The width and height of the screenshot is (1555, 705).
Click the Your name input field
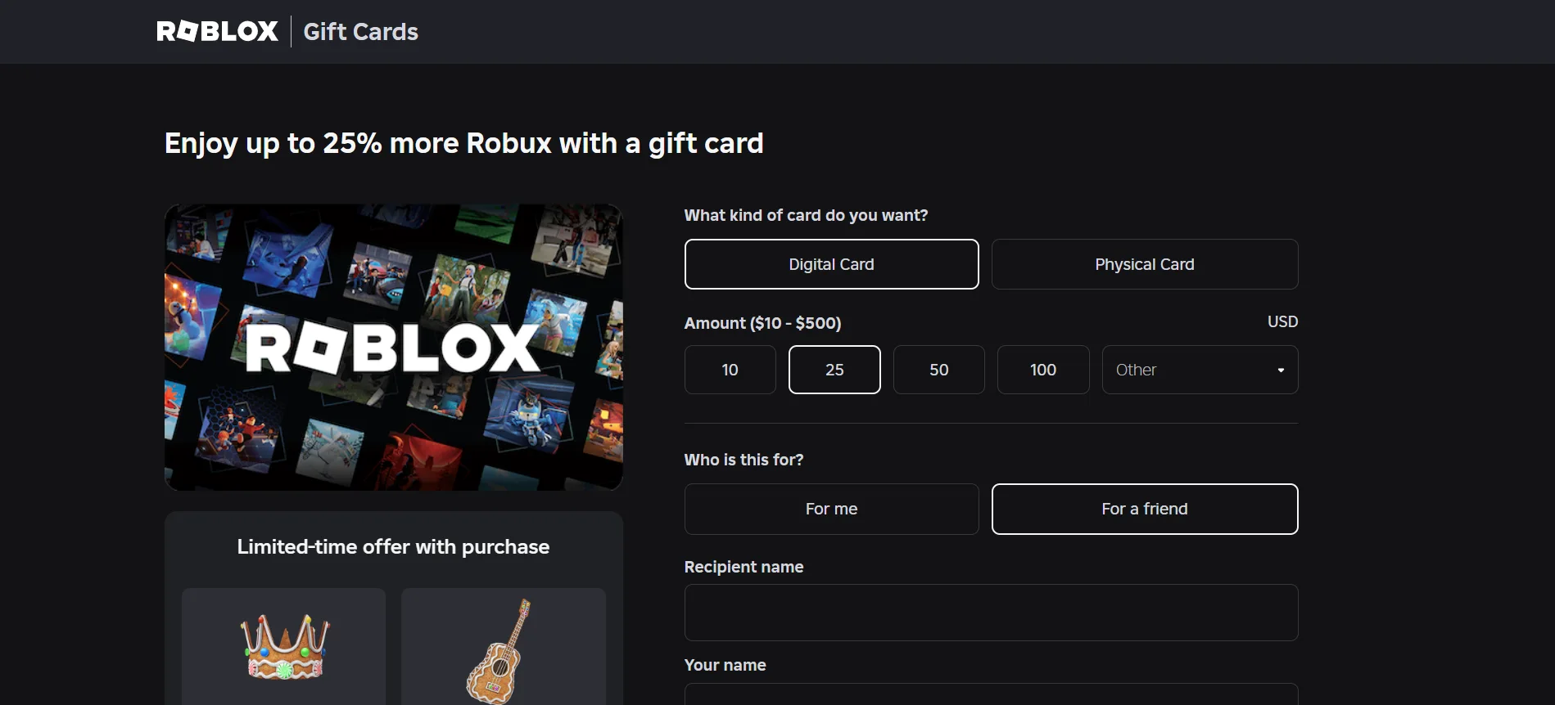(x=991, y=697)
